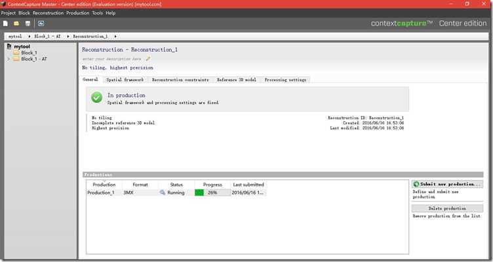Switch to the Processing settings tab
Viewport: 493px width, 262px height.
pyautogui.click(x=285, y=80)
